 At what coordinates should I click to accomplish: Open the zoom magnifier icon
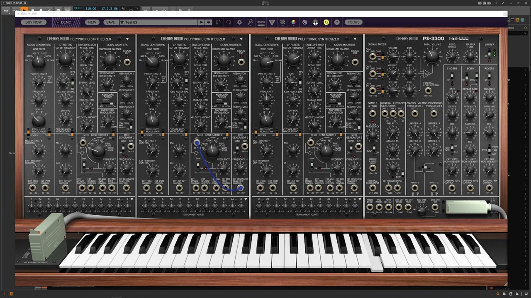tap(250, 22)
